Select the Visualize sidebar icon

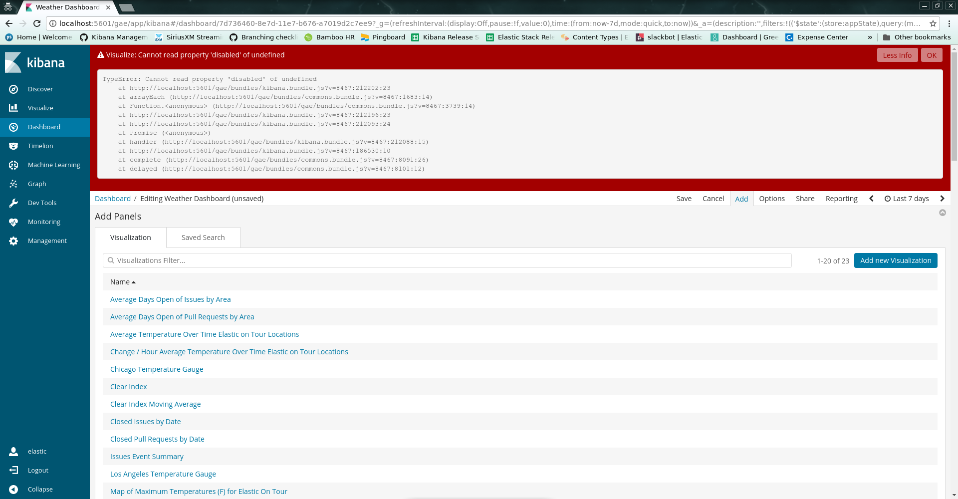pos(40,108)
